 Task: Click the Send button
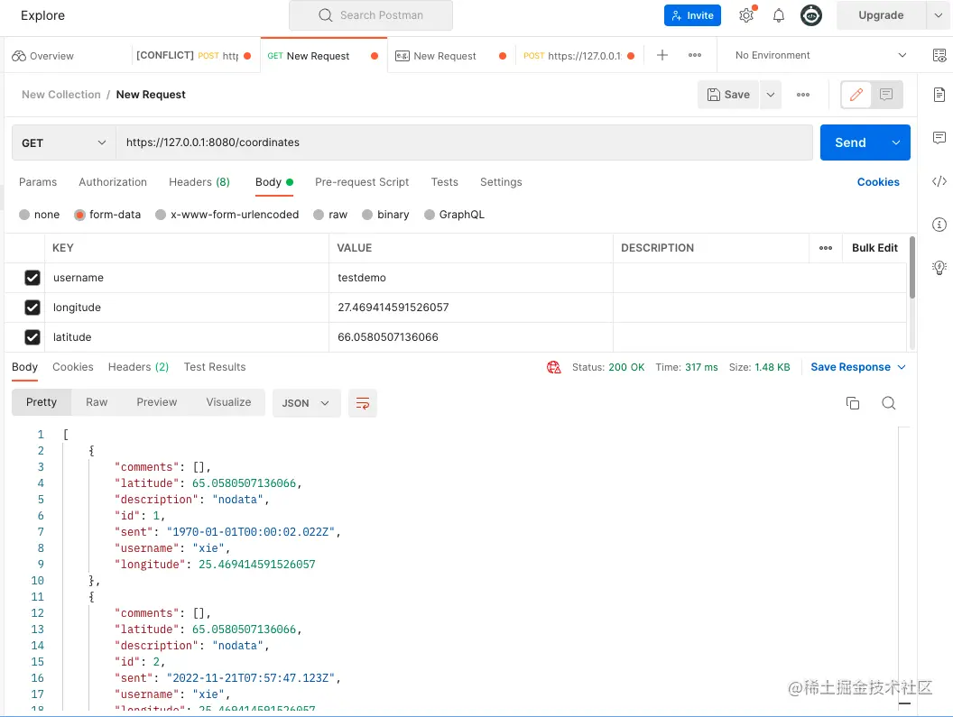point(851,142)
